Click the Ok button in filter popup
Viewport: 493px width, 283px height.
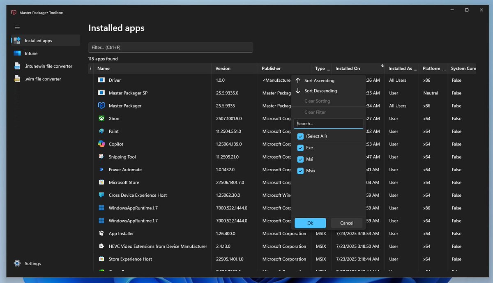[x=310, y=223]
